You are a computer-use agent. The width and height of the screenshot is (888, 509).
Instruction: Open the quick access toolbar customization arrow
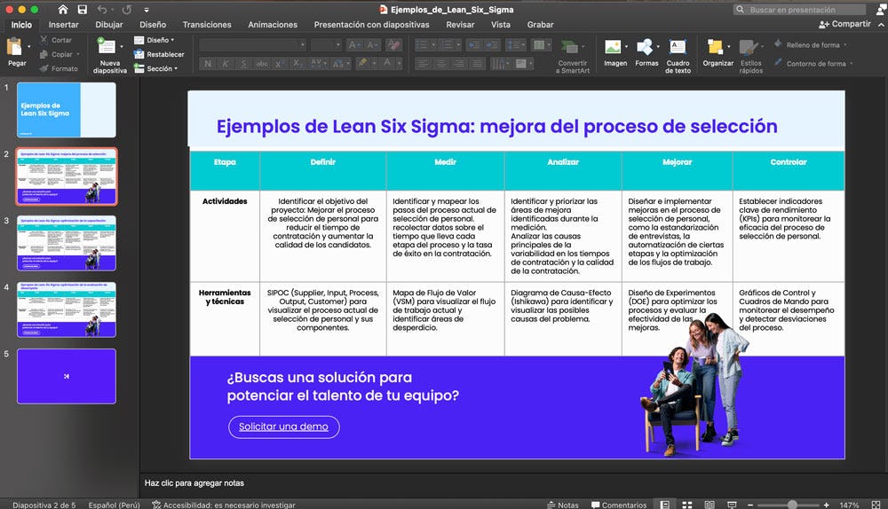pos(147,10)
